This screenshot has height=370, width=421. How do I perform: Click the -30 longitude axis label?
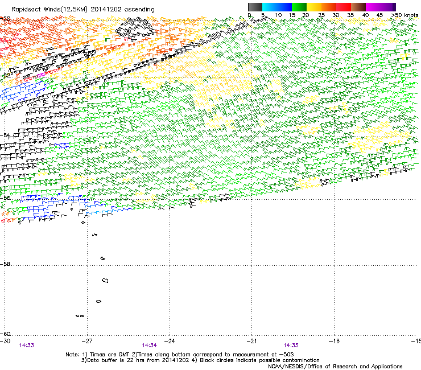[x=5, y=341]
